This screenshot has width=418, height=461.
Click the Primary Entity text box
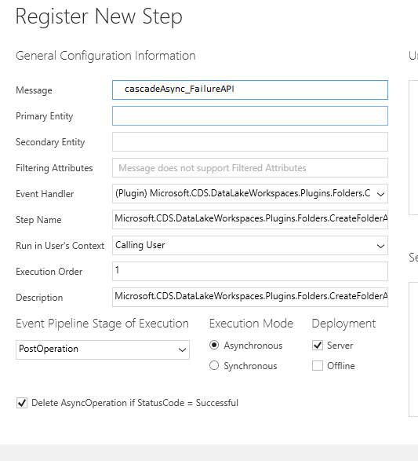point(250,115)
